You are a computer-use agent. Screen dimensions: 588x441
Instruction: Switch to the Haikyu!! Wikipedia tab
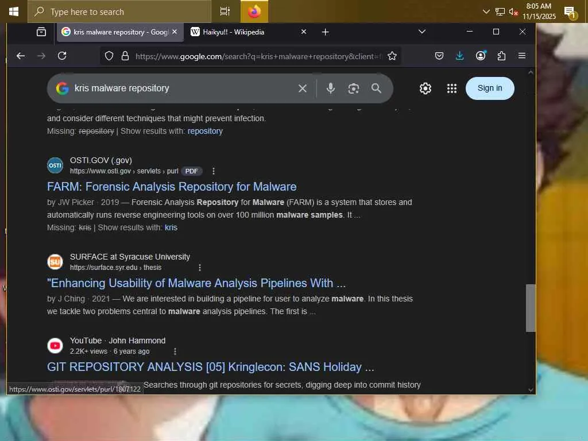[241, 32]
